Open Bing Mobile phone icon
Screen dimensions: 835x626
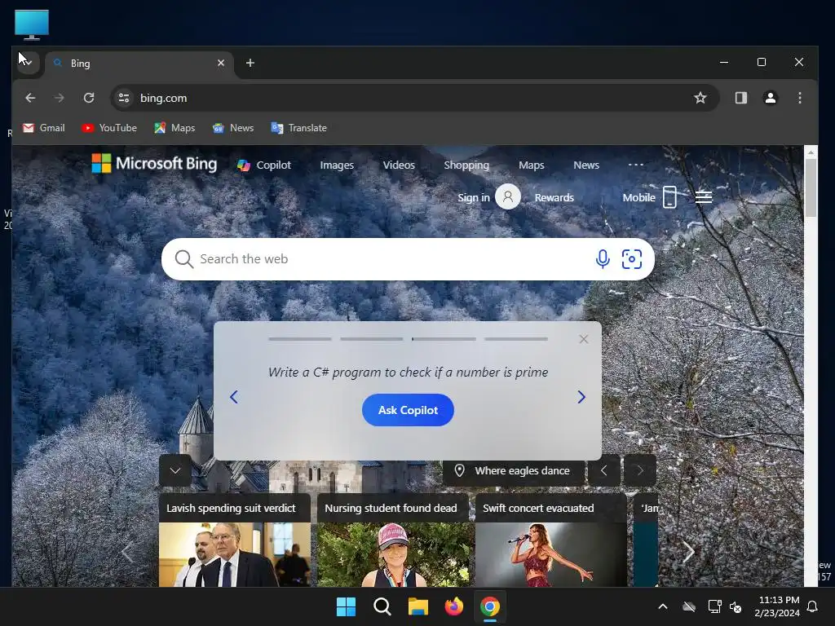[669, 197]
